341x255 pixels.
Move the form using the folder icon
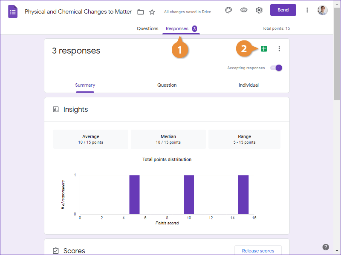pos(141,12)
